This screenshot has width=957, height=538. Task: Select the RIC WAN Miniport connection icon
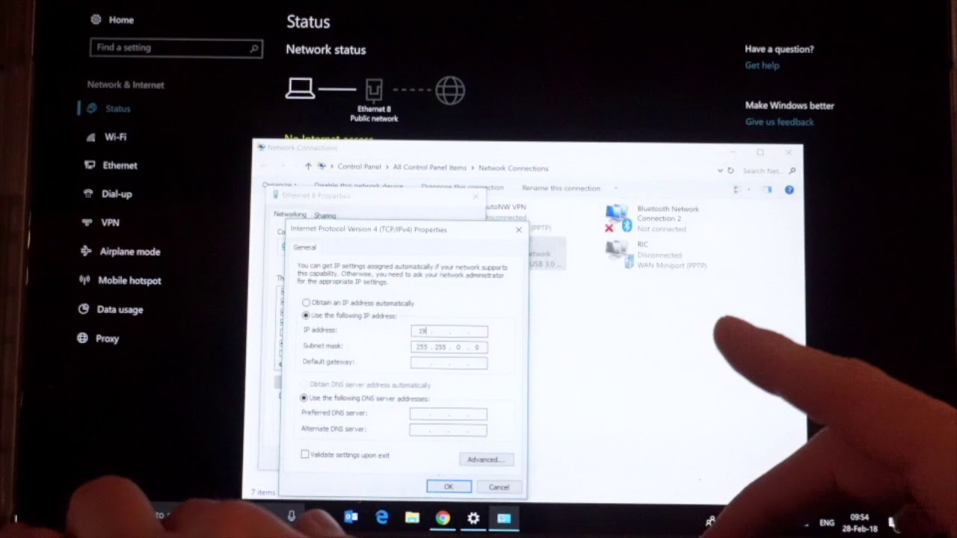618,254
